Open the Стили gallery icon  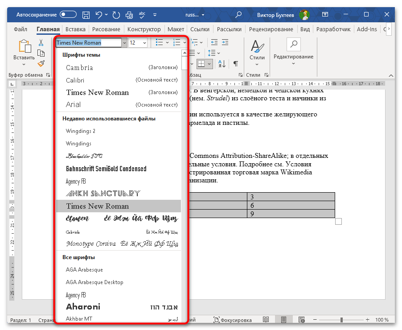coord(257,50)
